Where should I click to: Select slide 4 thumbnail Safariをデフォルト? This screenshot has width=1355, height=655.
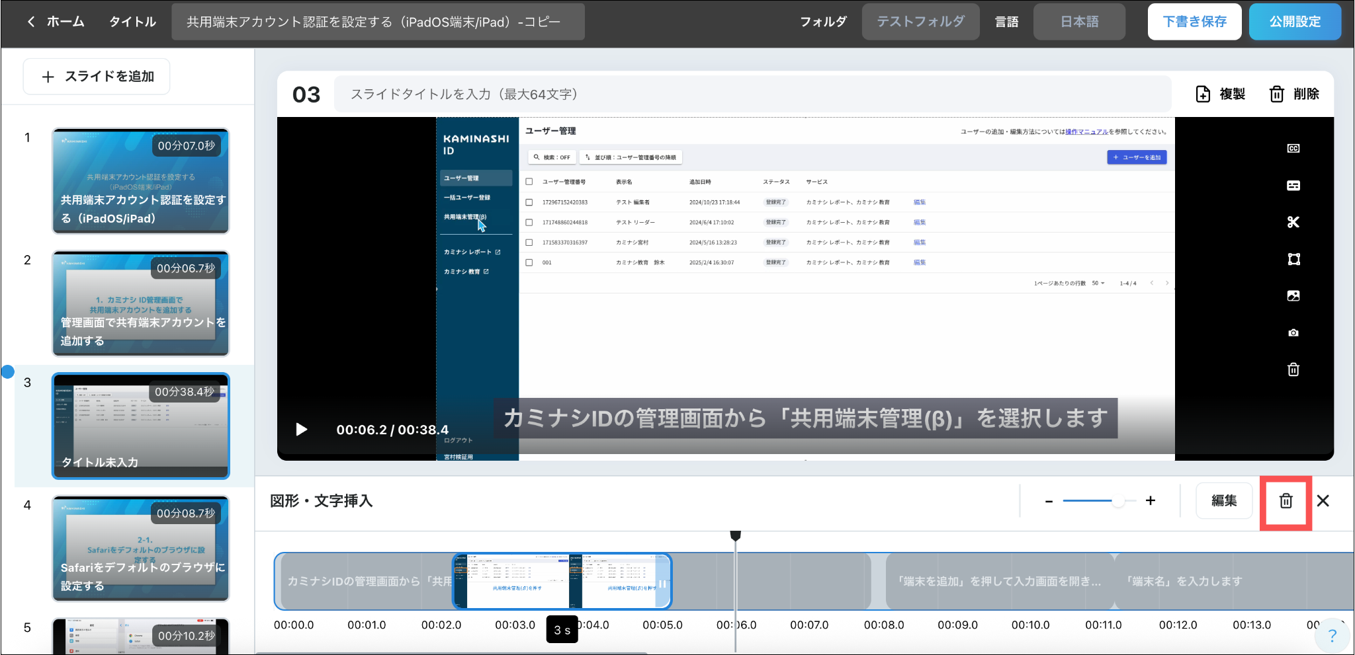pyautogui.click(x=141, y=549)
